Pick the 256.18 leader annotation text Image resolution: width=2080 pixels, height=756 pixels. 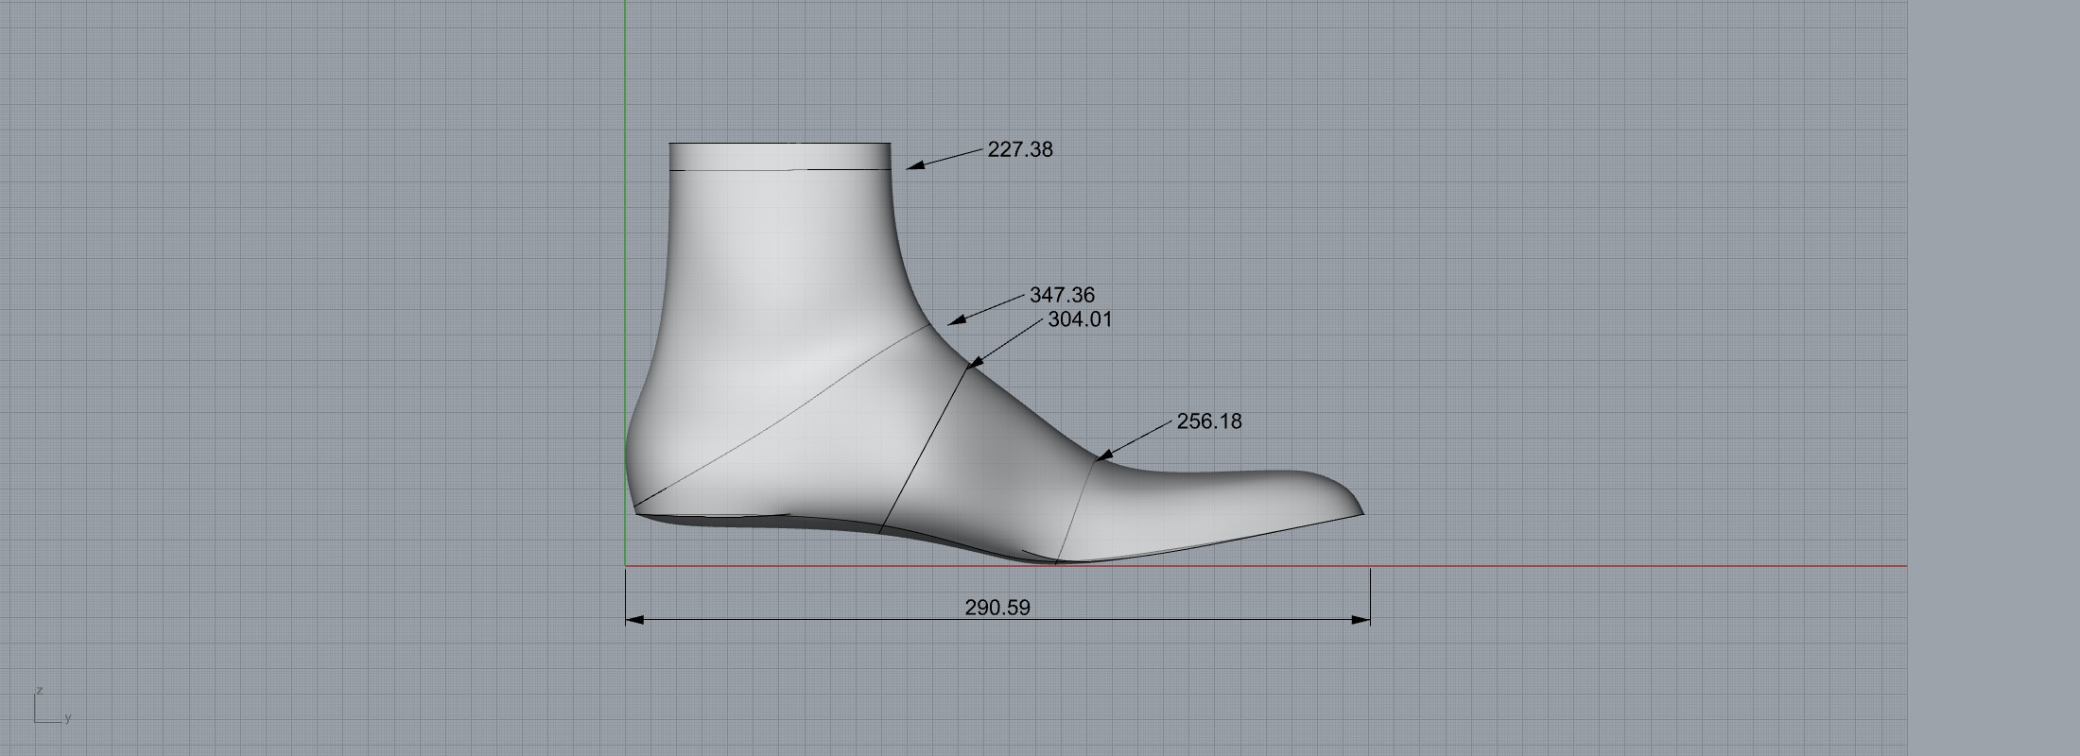(x=1208, y=421)
